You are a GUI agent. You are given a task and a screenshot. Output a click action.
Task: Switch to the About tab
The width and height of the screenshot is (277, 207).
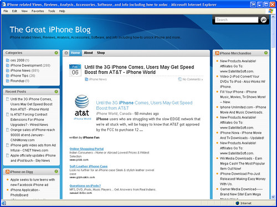(x=88, y=53)
